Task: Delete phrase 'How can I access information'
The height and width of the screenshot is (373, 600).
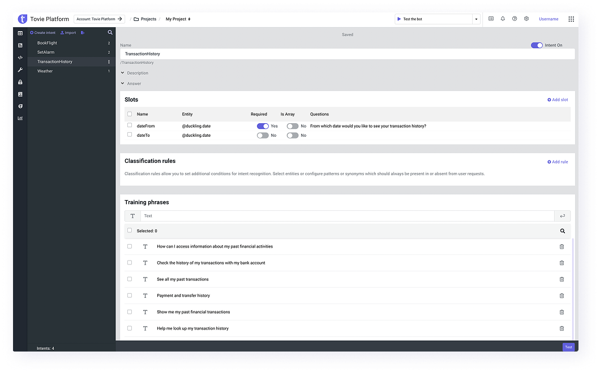Action: (562, 247)
